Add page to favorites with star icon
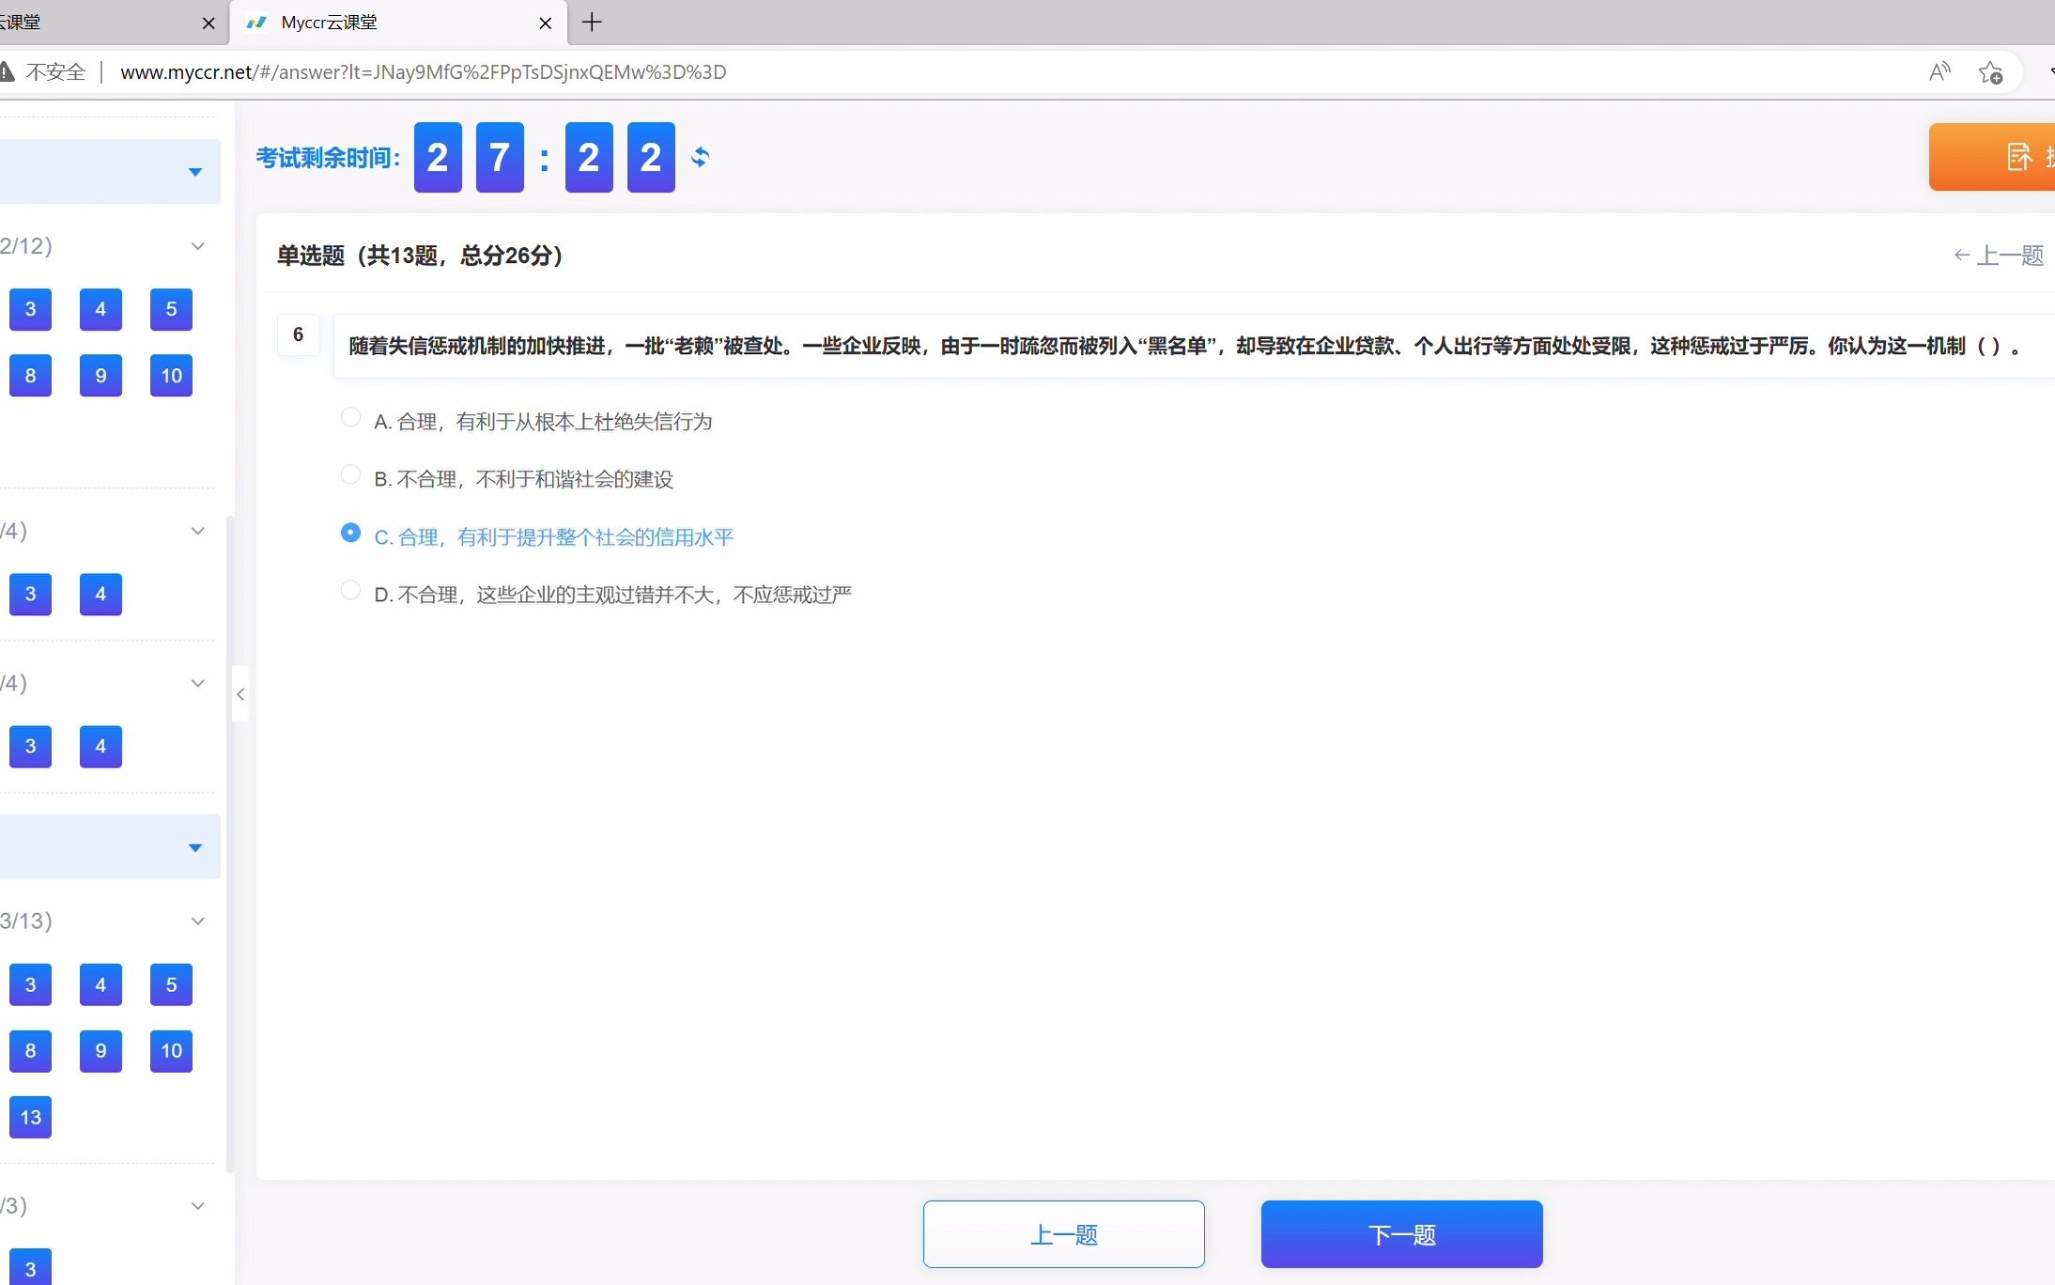Viewport: 2055px width, 1285px height. coord(1990,72)
